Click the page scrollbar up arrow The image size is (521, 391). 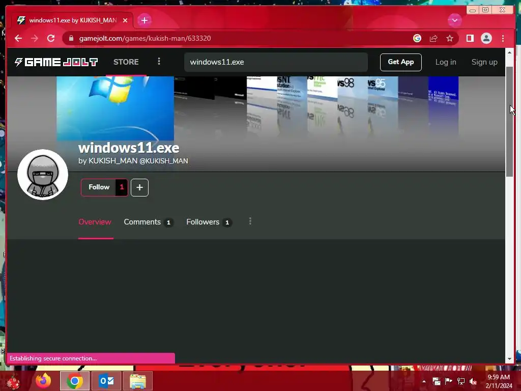pos(509,52)
